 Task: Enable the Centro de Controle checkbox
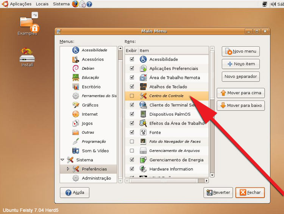(x=132, y=96)
